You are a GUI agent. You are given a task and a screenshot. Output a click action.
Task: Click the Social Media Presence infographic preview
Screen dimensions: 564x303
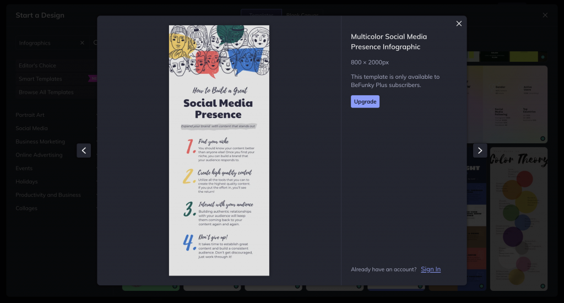(x=219, y=150)
